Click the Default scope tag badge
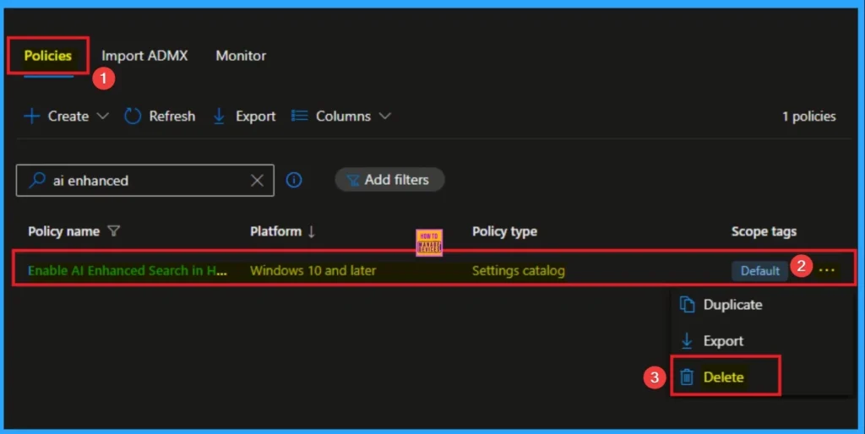 (759, 271)
